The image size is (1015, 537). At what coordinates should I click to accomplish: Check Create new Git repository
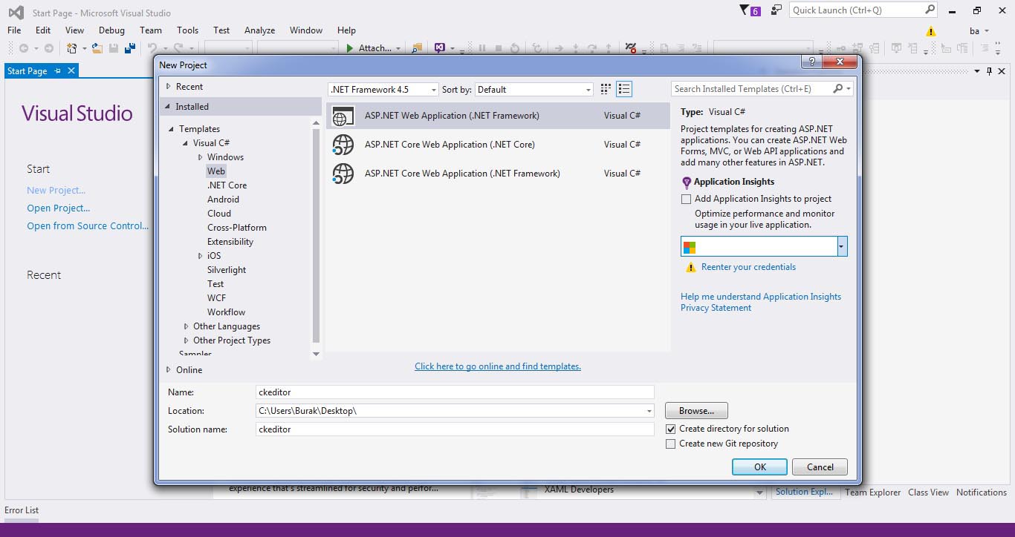(x=671, y=444)
